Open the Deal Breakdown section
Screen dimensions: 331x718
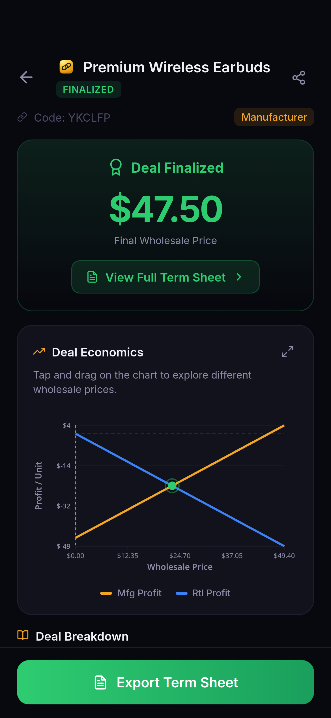[x=82, y=636]
